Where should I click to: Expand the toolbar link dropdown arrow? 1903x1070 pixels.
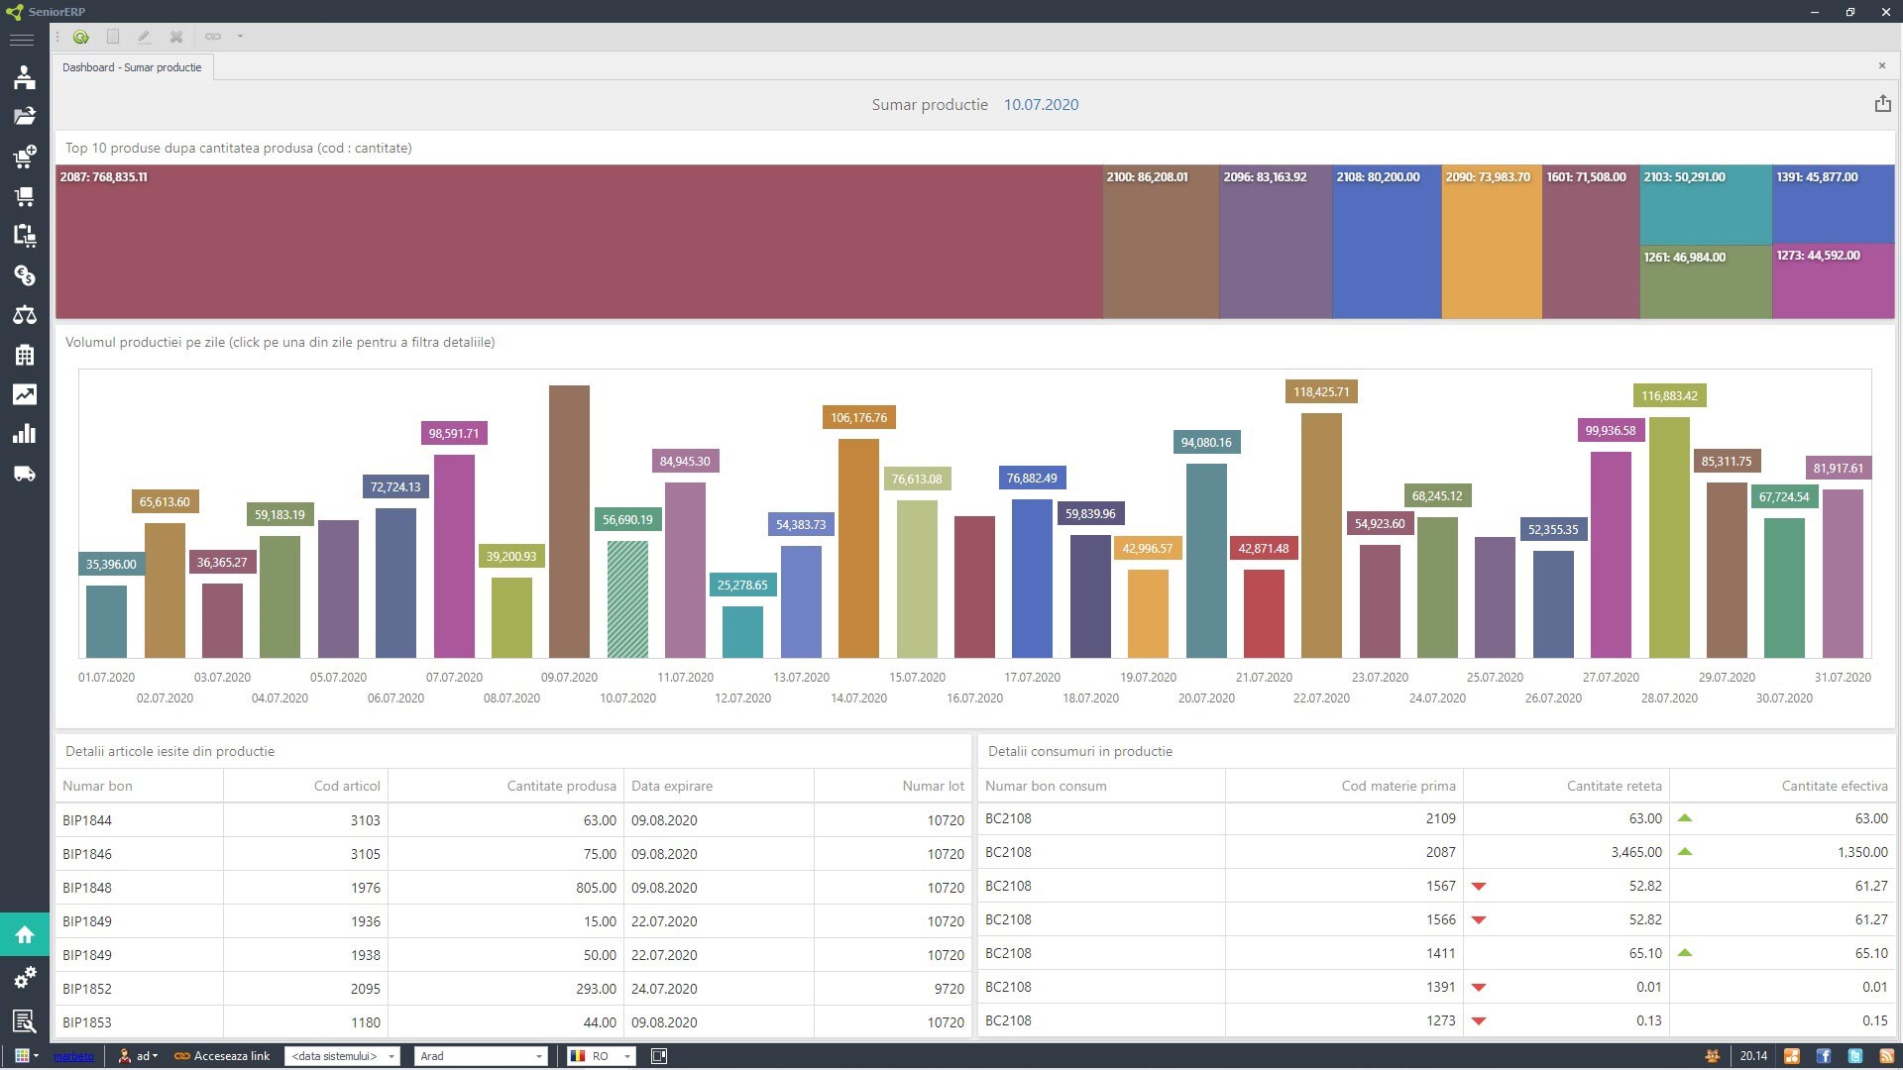240,37
